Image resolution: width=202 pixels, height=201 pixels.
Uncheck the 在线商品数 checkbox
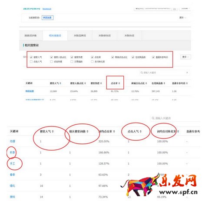(133, 57)
